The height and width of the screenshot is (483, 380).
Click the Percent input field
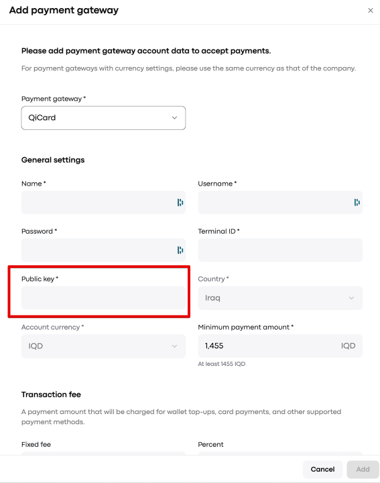tap(280, 454)
